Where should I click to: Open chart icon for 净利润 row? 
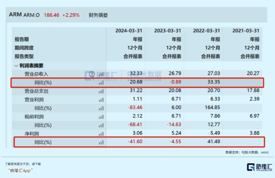[101, 134]
